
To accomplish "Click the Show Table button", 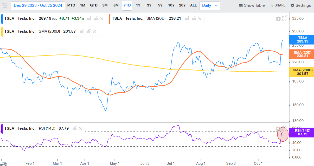I will tap(252, 5).
